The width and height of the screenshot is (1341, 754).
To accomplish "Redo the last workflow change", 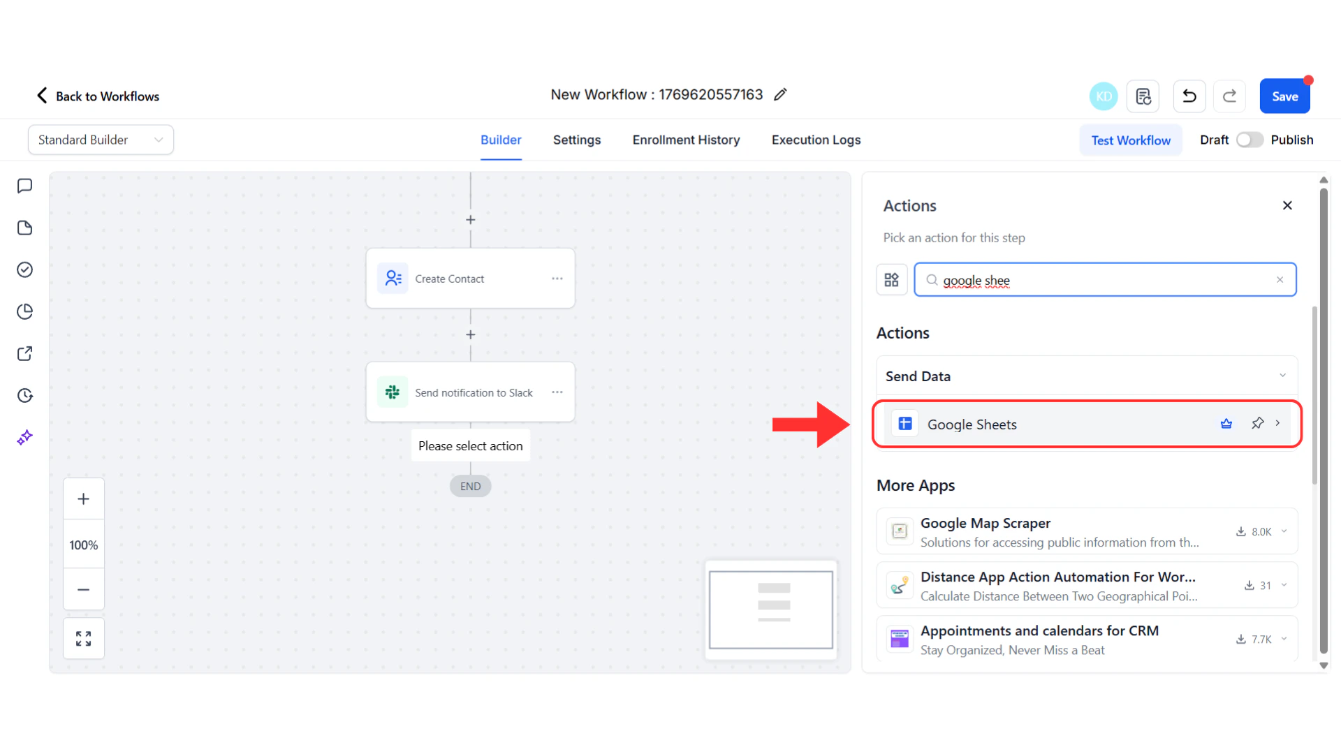I will coord(1229,96).
